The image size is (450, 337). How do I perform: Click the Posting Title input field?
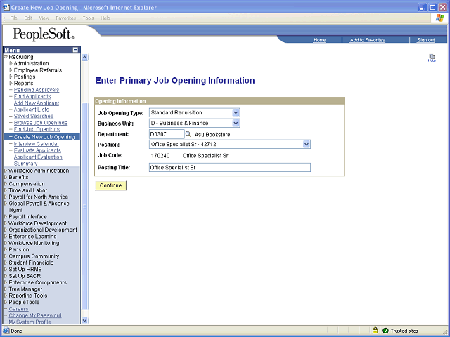(230, 167)
